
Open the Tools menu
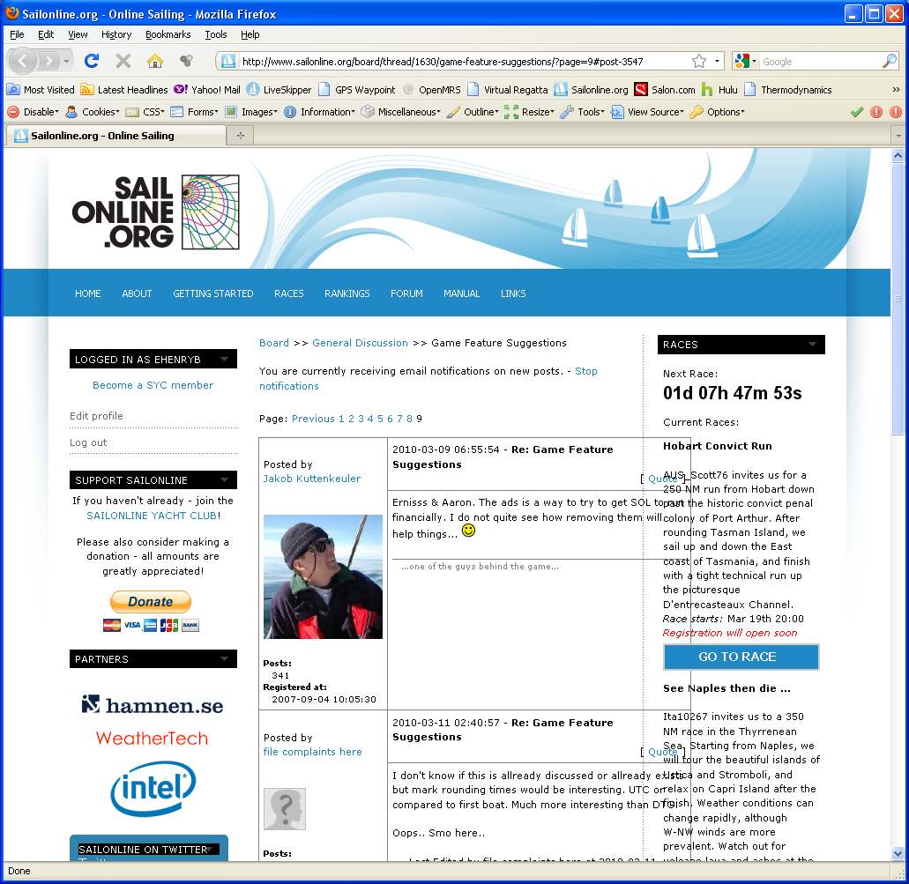pos(216,34)
